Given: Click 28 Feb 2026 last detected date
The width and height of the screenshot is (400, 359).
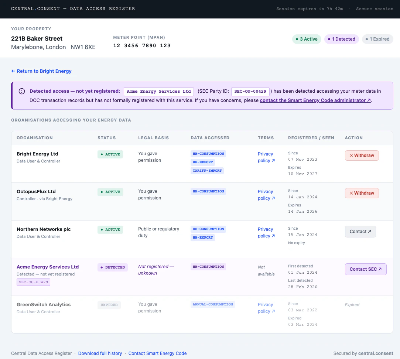Looking at the screenshot, I should [x=302, y=287].
